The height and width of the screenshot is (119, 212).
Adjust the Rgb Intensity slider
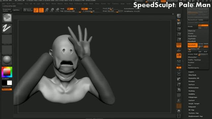coord(70,11)
